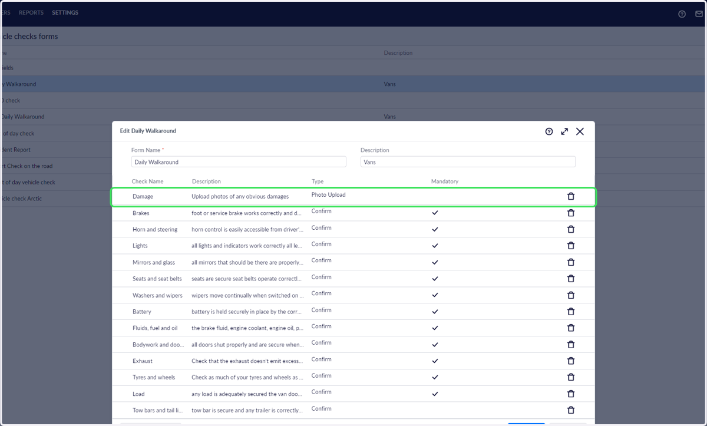This screenshot has width=707, height=426.
Task: Delete the Brakes check row
Action: pyautogui.click(x=570, y=213)
